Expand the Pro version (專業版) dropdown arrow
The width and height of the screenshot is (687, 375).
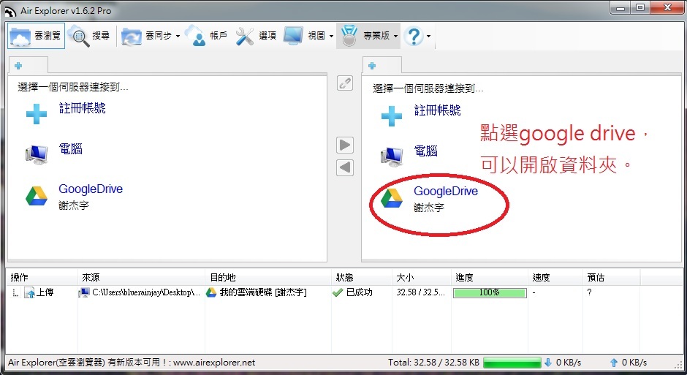(395, 36)
